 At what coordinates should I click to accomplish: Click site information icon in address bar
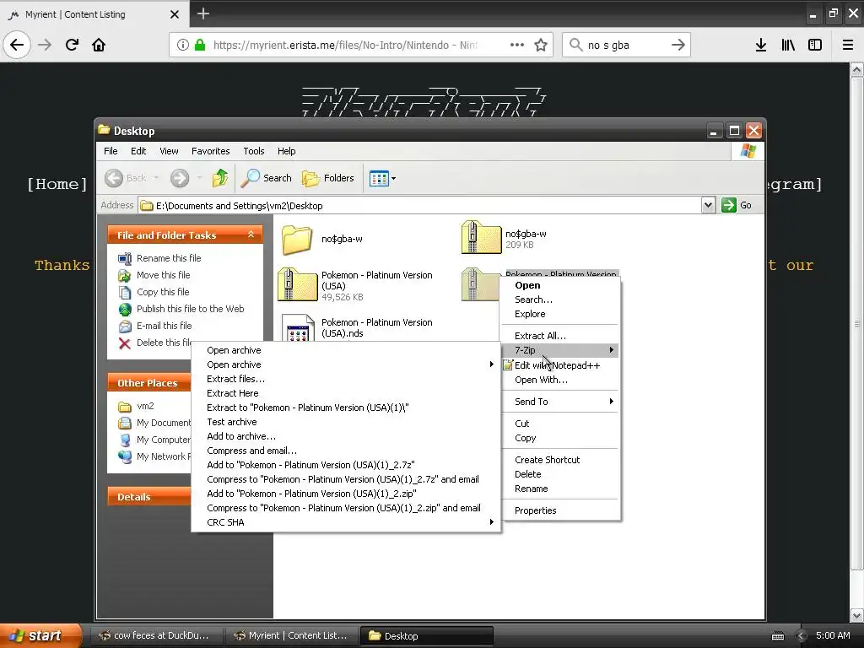pyautogui.click(x=182, y=45)
